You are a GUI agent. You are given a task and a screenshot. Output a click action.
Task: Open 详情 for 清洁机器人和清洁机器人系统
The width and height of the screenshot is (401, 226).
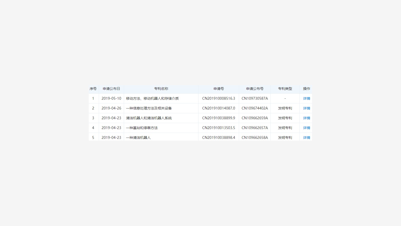(x=307, y=118)
